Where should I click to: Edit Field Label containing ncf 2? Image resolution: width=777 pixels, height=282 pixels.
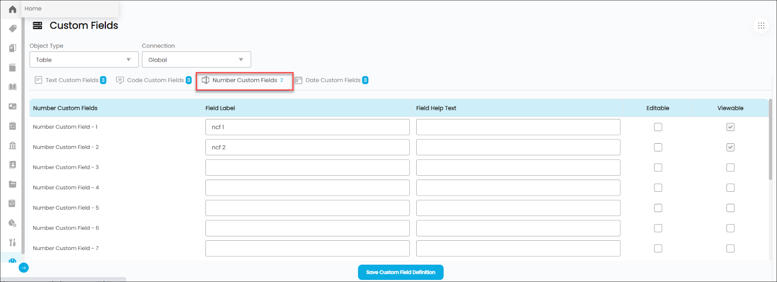click(x=307, y=147)
